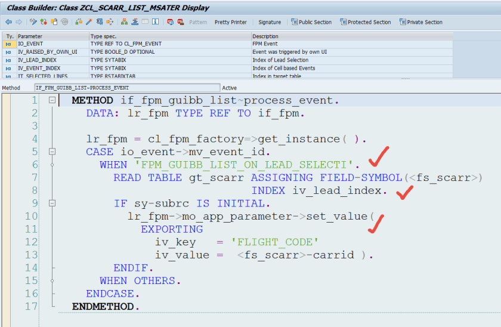Open the Signature view
The width and height of the screenshot is (501, 327).
pos(270,22)
